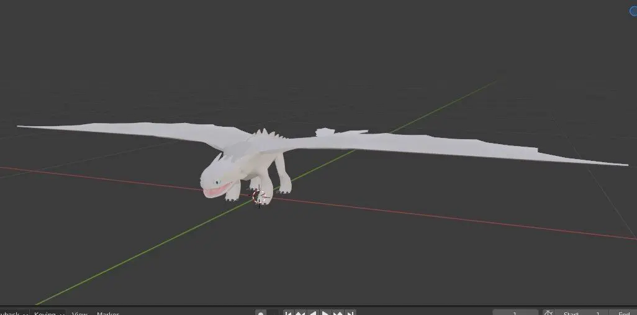Click the current frame number field
This screenshot has height=315, width=637.
tap(515, 313)
